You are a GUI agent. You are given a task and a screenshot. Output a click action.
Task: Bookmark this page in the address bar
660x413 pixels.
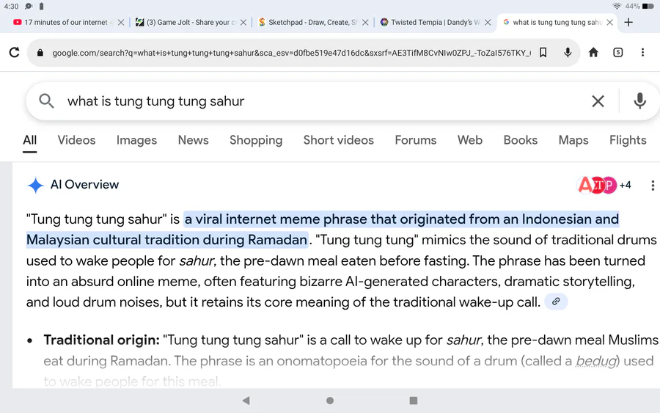coord(543,52)
